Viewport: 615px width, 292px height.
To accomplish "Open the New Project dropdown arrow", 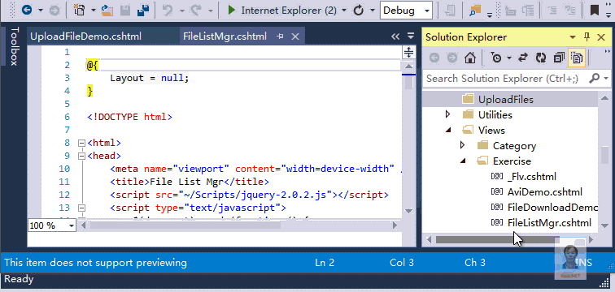I will click(x=94, y=11).
